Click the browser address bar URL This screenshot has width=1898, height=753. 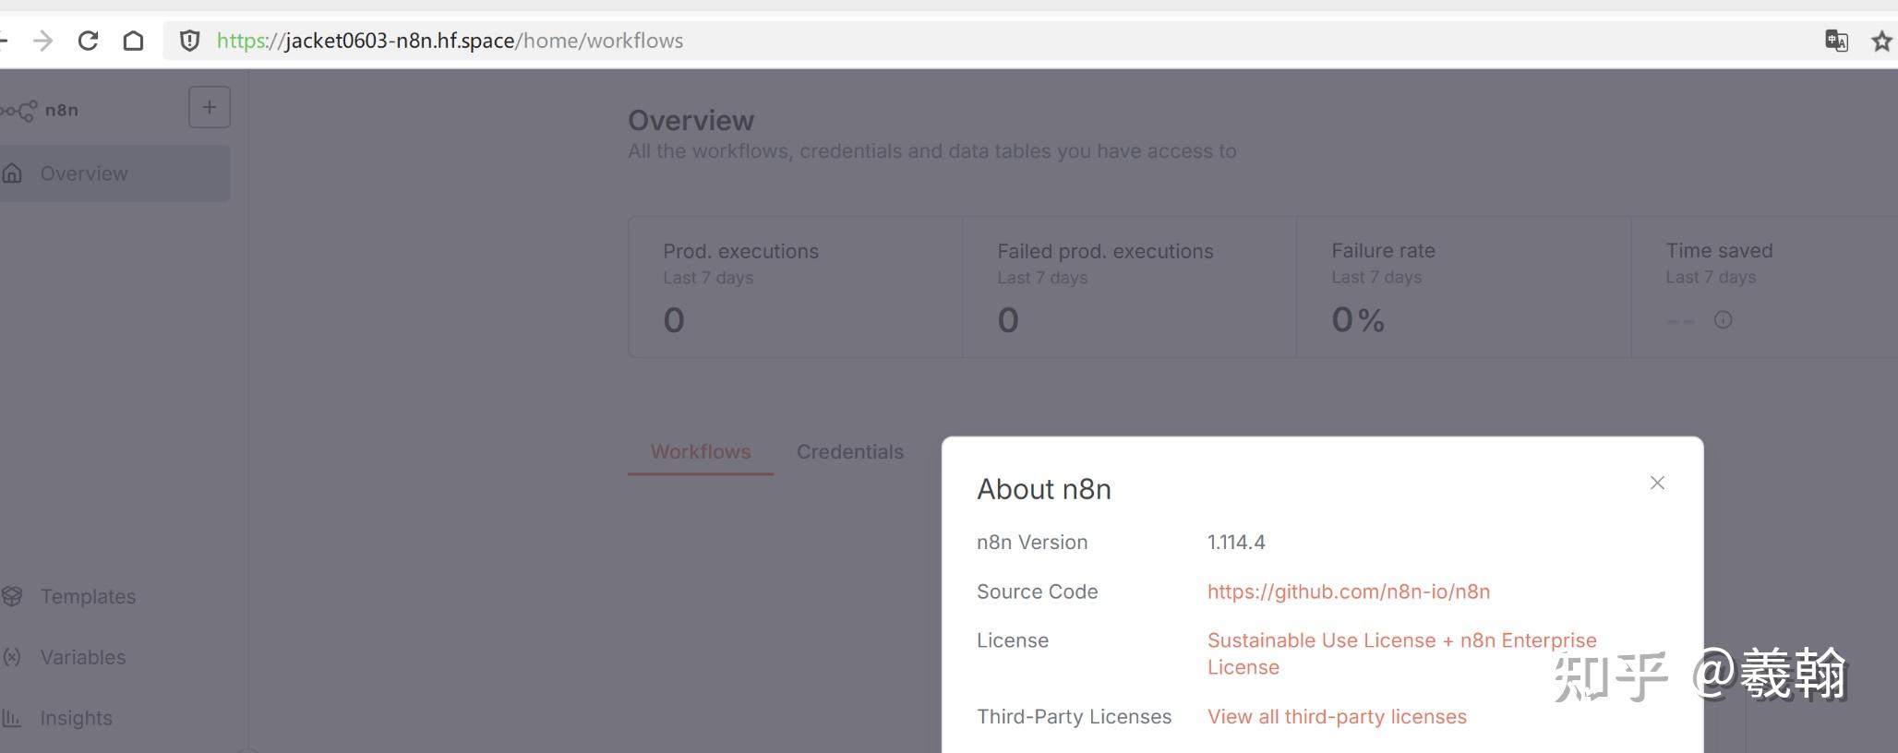click(450, 41)
